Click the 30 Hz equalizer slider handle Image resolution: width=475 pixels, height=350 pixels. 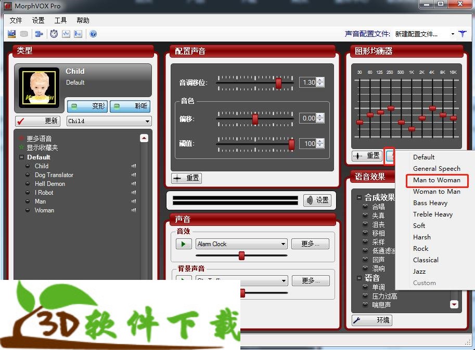(360, 123)
